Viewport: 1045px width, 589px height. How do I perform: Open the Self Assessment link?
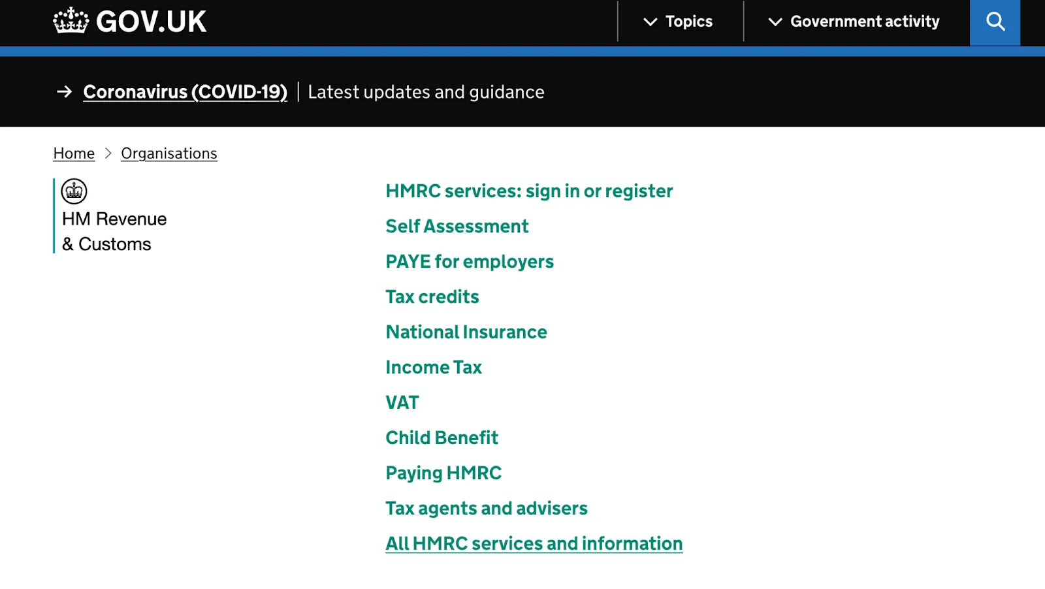(457, 227)
